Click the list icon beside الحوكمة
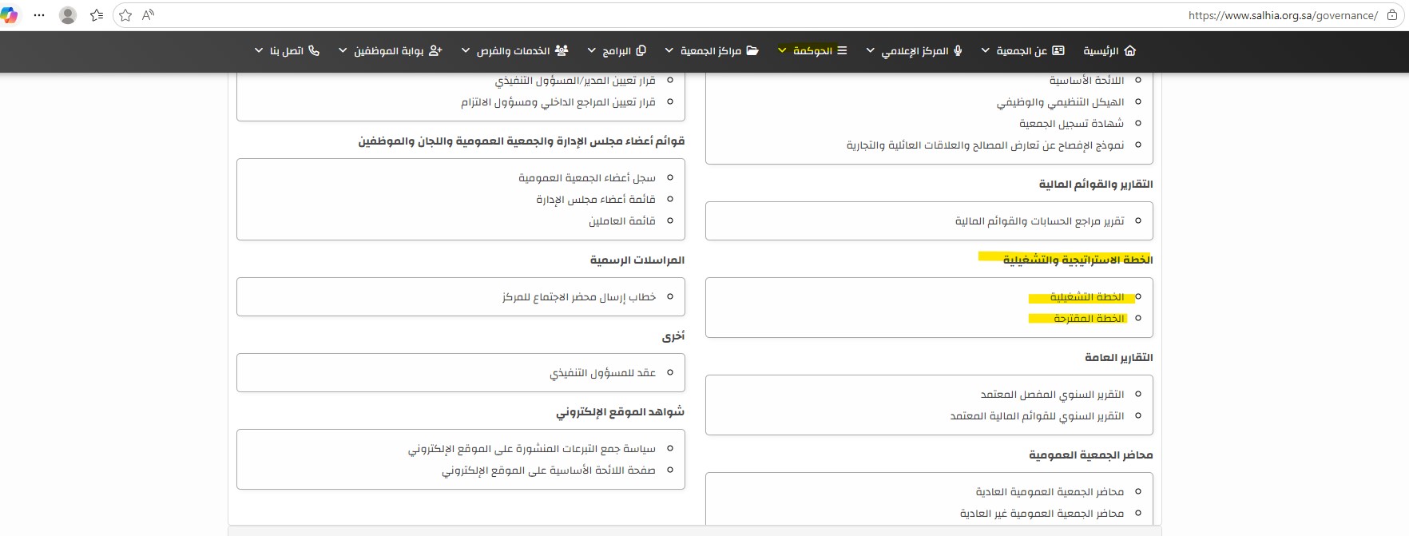 pos(842,50)
